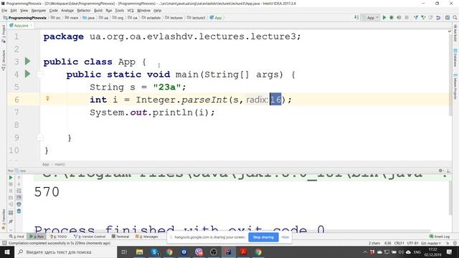
Task: Open Project Structure from the toolbar
Action: tap(448, 17)
